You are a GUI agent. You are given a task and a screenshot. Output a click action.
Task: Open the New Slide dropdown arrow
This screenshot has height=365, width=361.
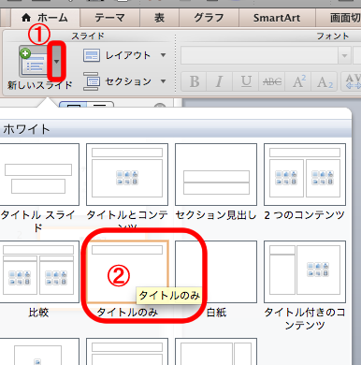tap(56, 62)
